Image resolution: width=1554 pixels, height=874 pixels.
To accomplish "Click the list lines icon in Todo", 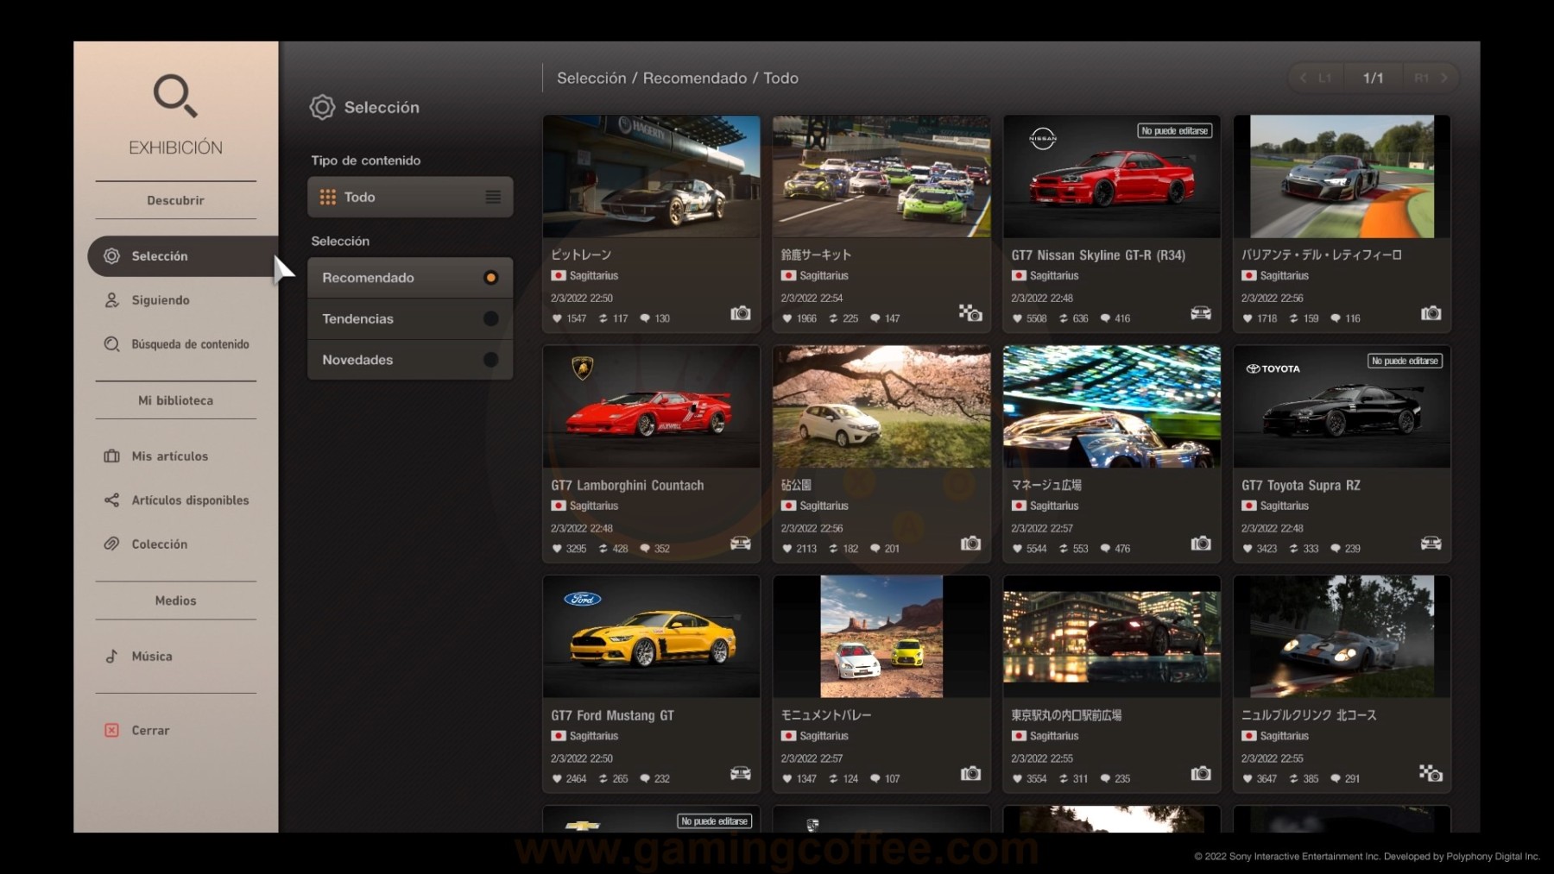I will click(x=493, y=198).
